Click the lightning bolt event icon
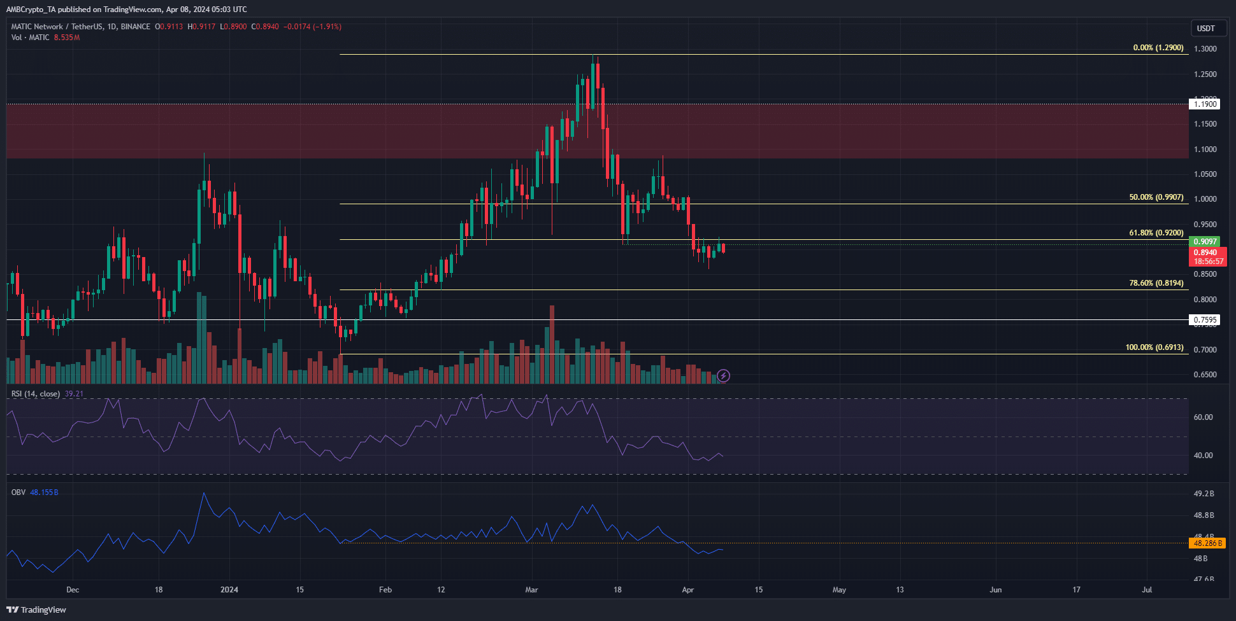The height and width of the screenshot is (621, 1236). [x=723, y=376]
